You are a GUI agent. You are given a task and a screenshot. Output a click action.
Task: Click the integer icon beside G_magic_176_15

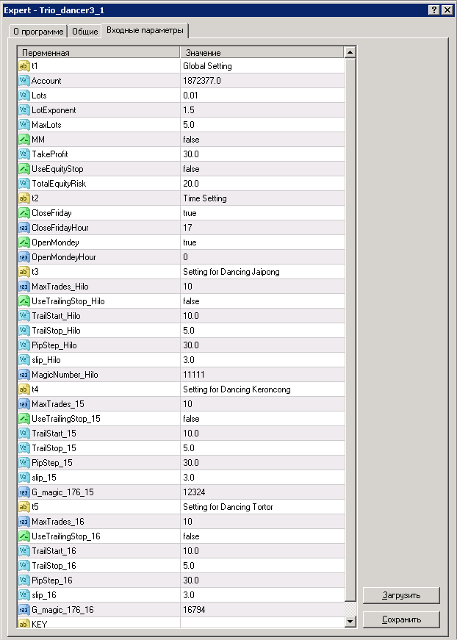point(24,492)
